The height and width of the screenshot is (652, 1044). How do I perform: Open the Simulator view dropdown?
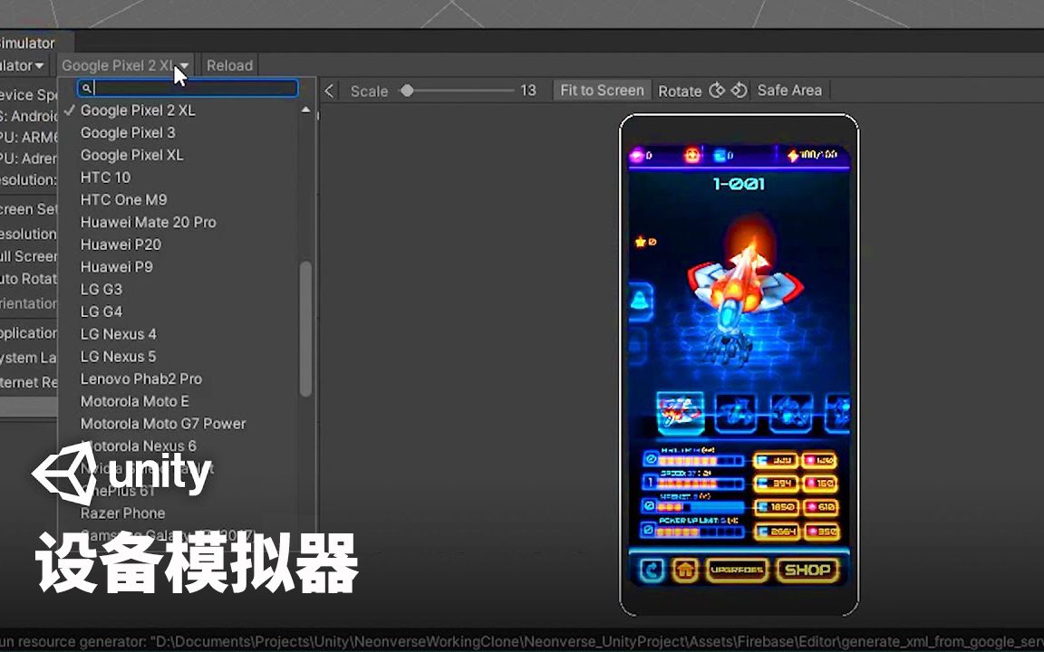coord(23,65)
